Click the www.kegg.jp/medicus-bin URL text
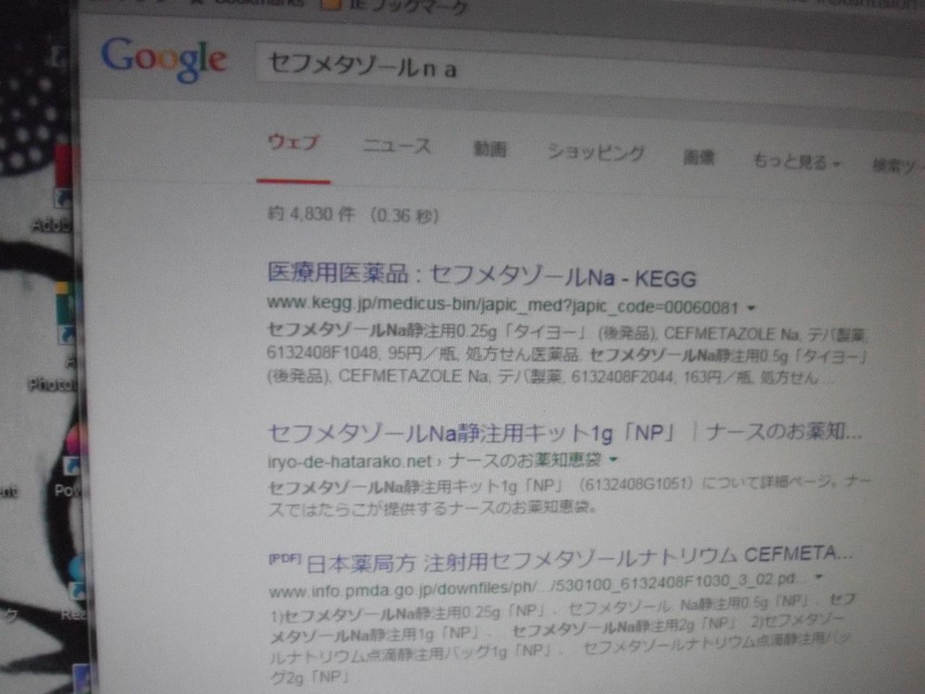Screen dimensions: 925x694 503,306
